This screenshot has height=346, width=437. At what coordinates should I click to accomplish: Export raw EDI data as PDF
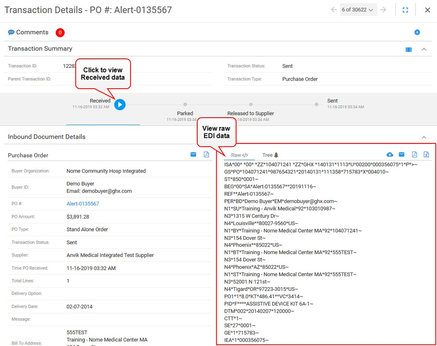[x=414, y=155]
